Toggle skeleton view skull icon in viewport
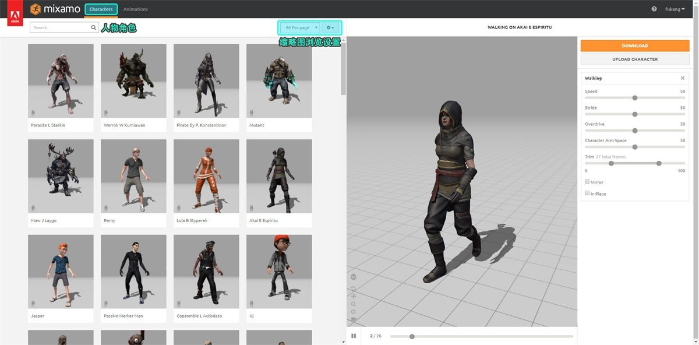 pyautogui.click(x=354, y=276)
